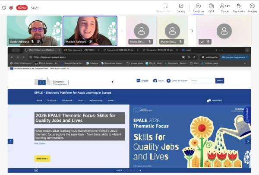Click the EPALE site search field

[202, 80]
